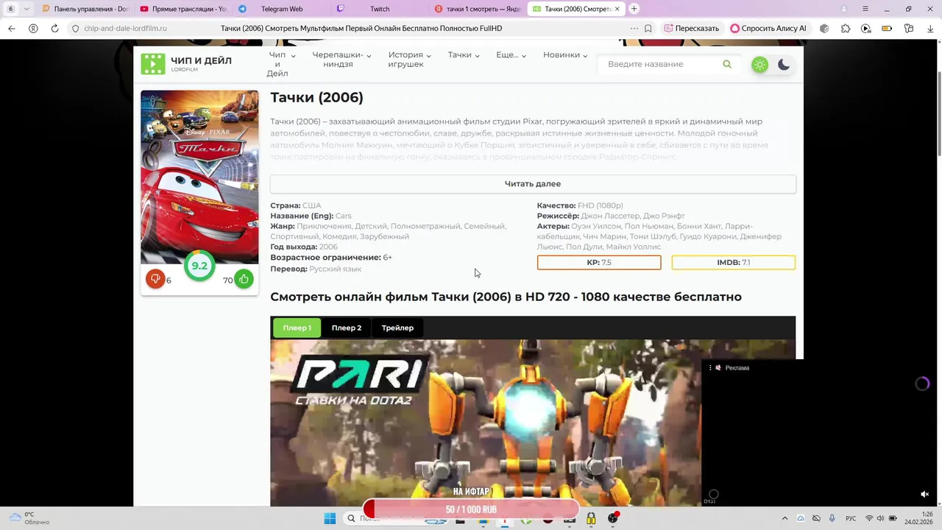Expand the Черепашки-ниндзя nav menu
The height and width of the screenshot is (530, 942).
tap(341, 60)
